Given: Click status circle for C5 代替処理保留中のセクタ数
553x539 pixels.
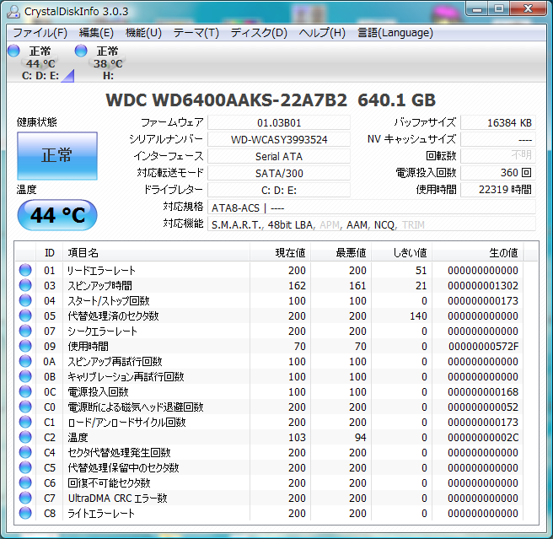Looking at the screenshot, I should pos(25,467).
